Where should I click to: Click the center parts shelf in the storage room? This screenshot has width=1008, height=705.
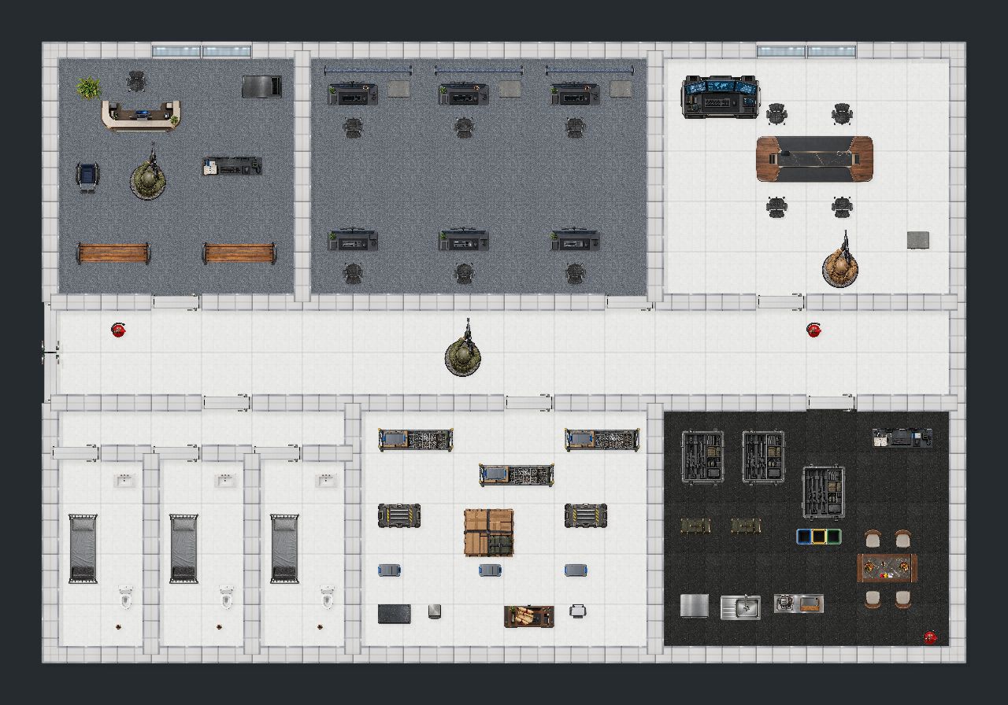point(517,474)
